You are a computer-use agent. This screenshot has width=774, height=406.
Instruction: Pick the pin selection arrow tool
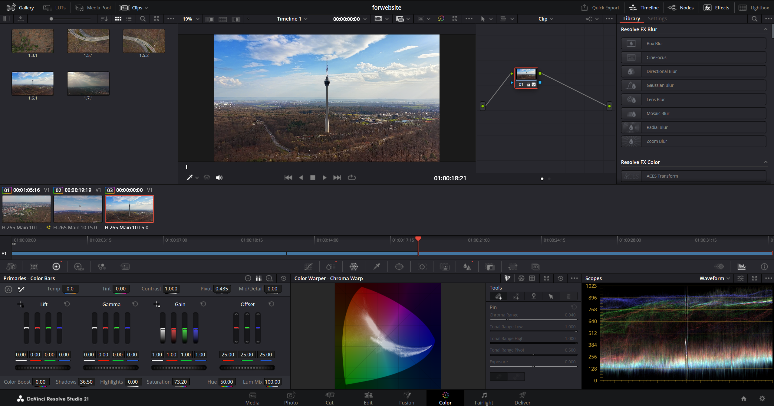[x=551, y=296]
